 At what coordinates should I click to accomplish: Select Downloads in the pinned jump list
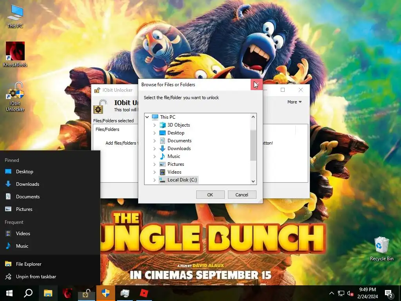[50, 184]
